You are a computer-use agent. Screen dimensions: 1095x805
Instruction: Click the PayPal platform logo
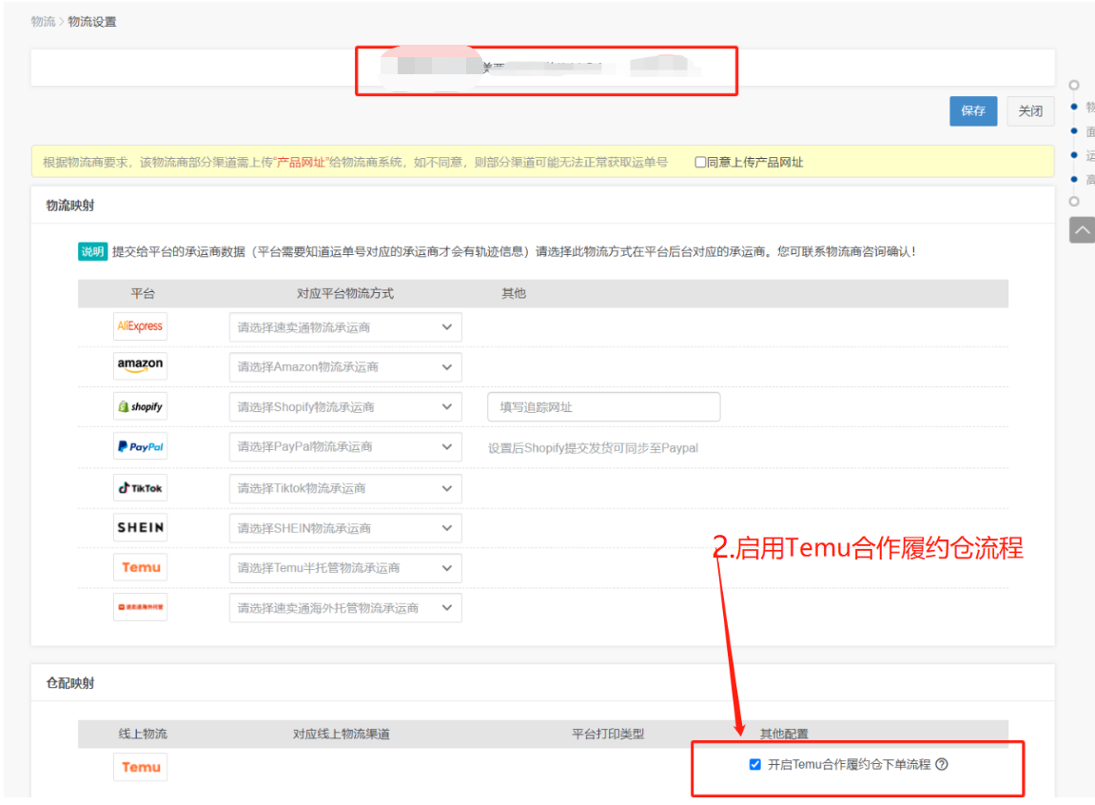pos(141,446)
